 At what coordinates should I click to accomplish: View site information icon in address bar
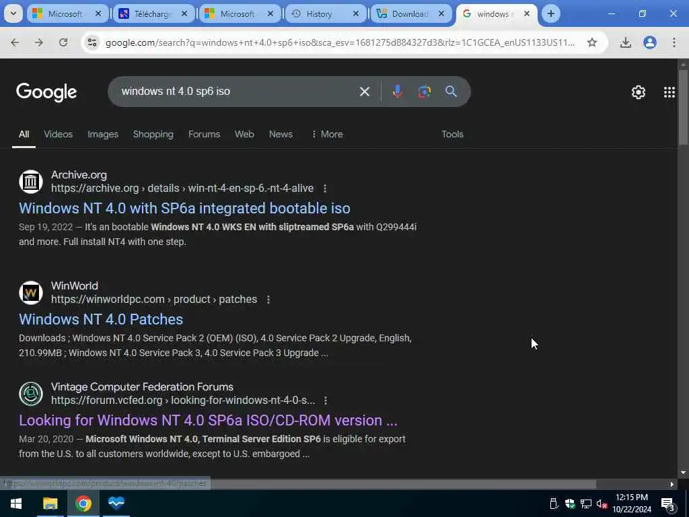(x=92, y=42)
